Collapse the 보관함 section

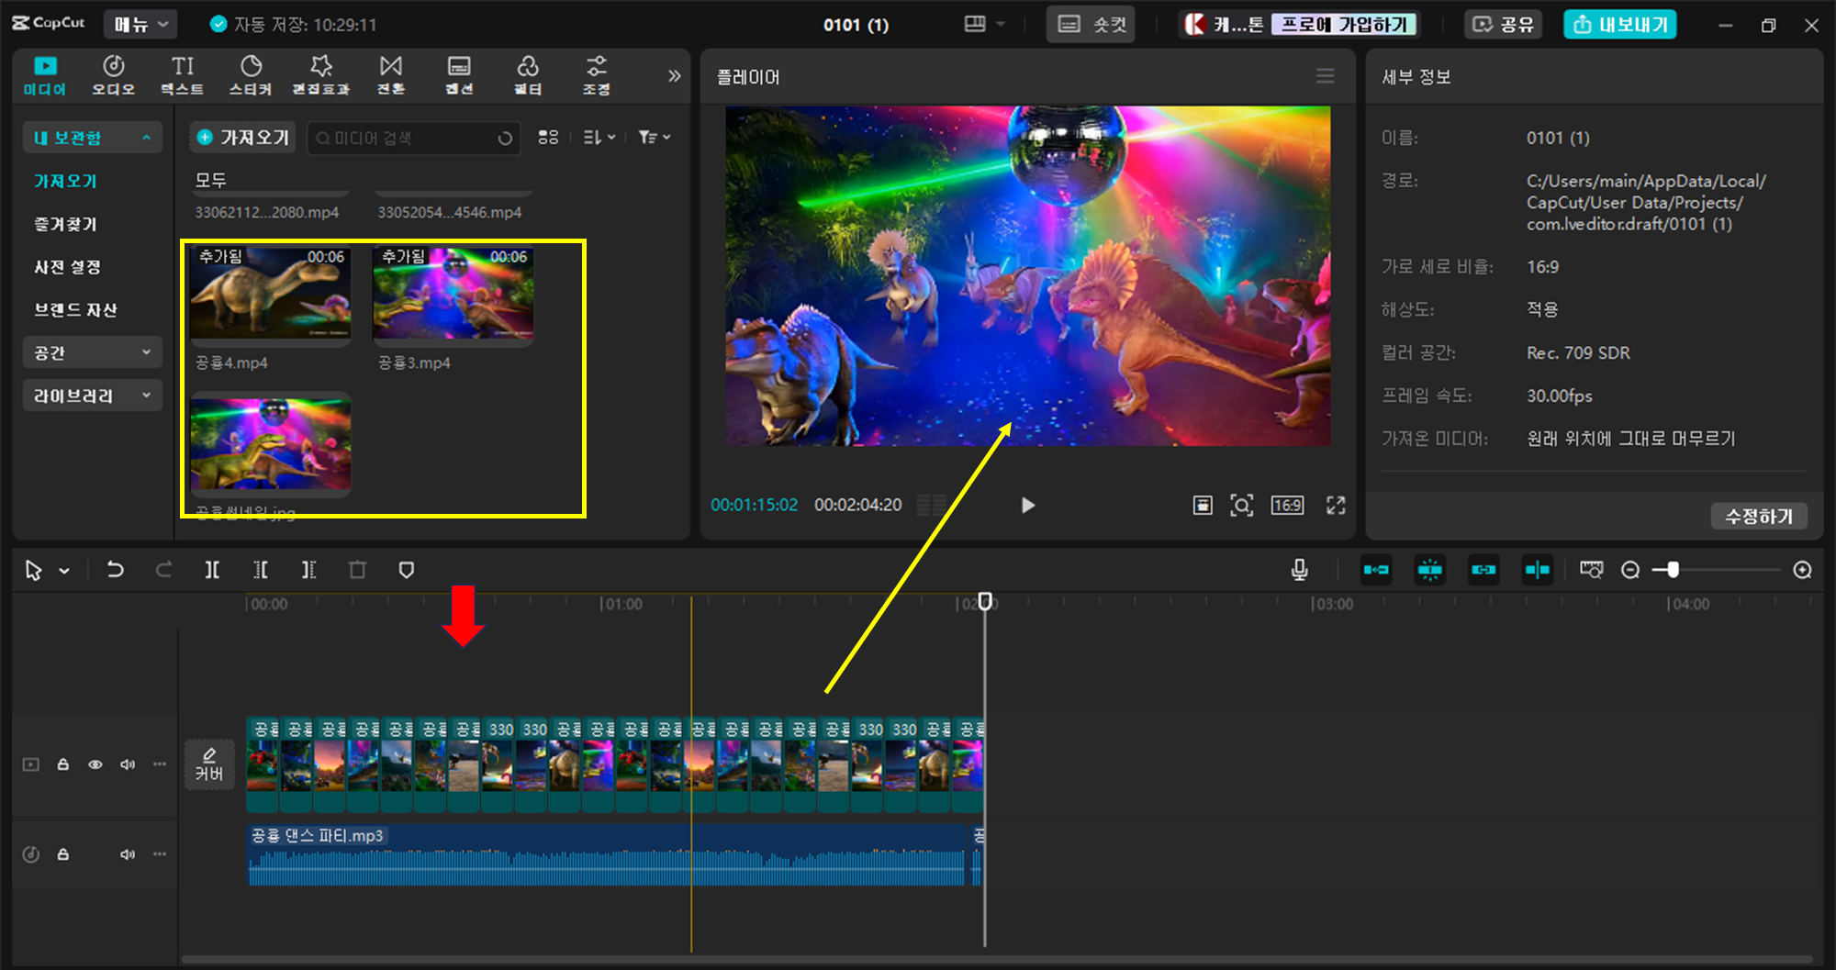pos(93,138)
